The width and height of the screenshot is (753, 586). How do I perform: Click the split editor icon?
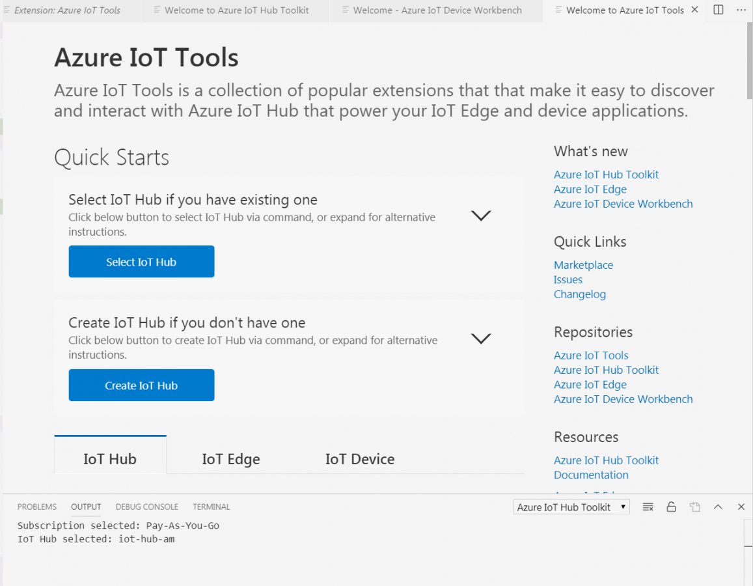click(719, 10)
